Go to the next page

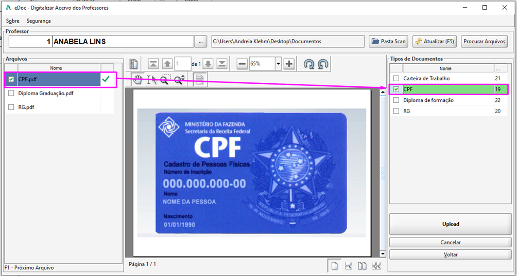coord(209,64)
